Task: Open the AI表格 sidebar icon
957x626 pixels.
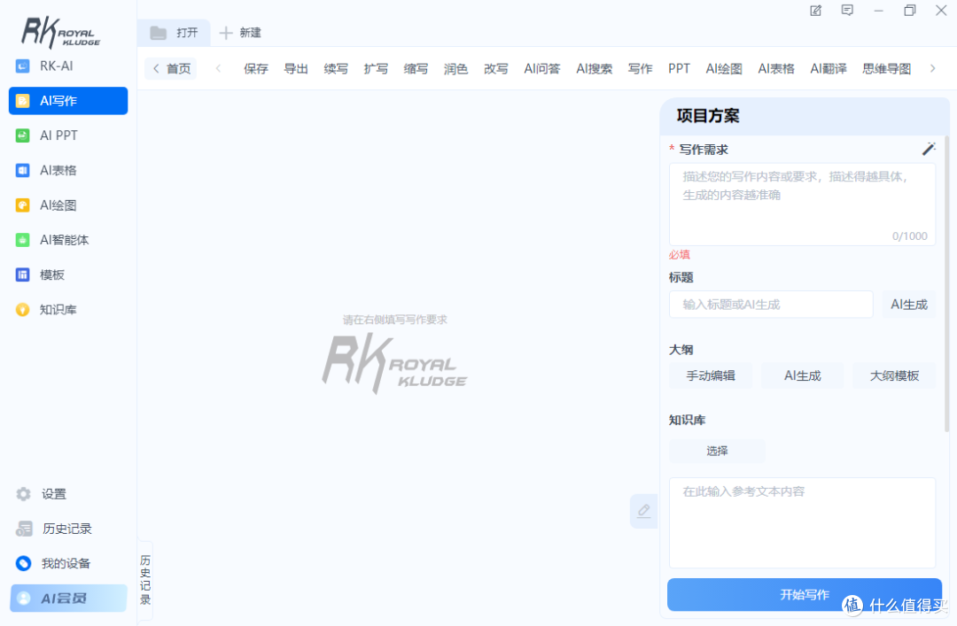Action: [x=22, y=170]
